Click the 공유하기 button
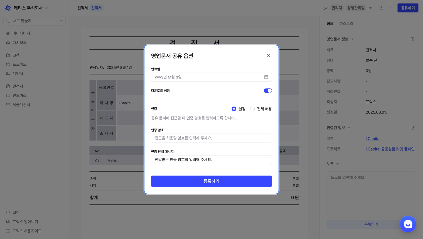This screenshot has height=239, width=423. pos(408,8)
